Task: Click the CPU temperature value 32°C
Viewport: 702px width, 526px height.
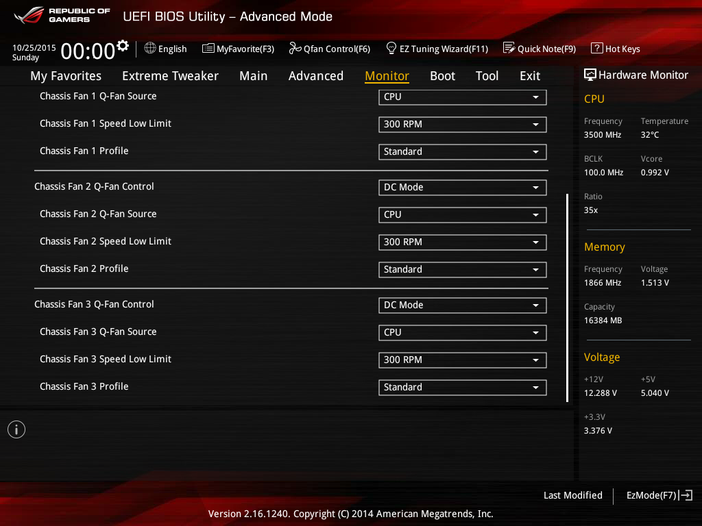Action: (x=650, y=135)
